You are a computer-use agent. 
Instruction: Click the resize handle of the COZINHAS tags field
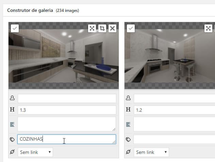(x=114, y=142)
